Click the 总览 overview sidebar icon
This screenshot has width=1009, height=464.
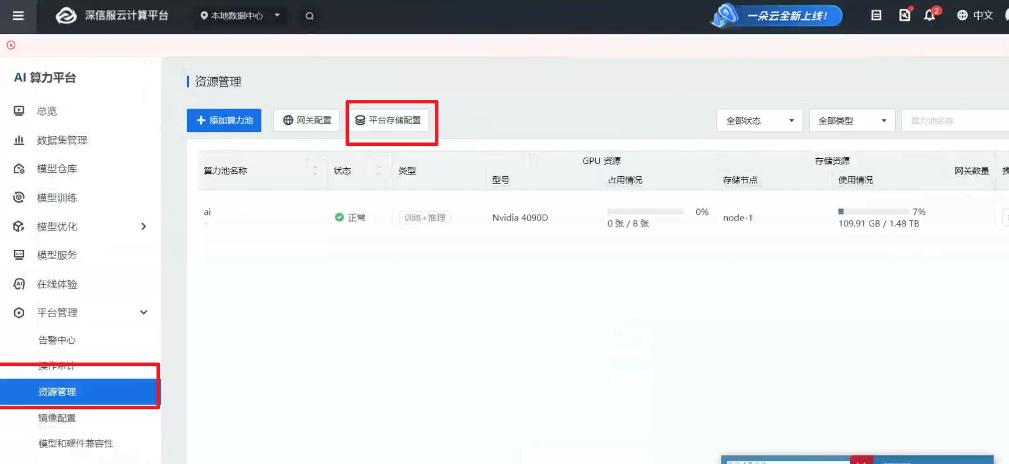click(19, 111)
